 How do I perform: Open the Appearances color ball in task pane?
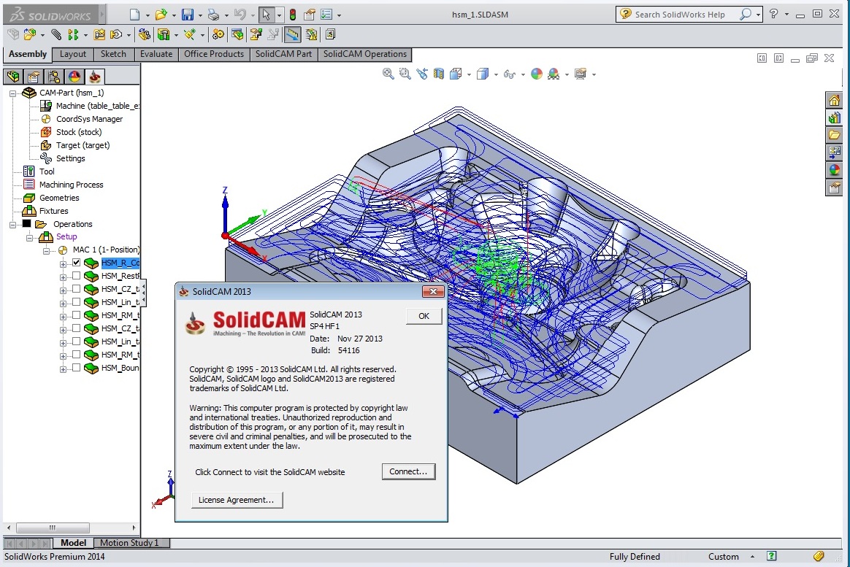click(834, 170)
